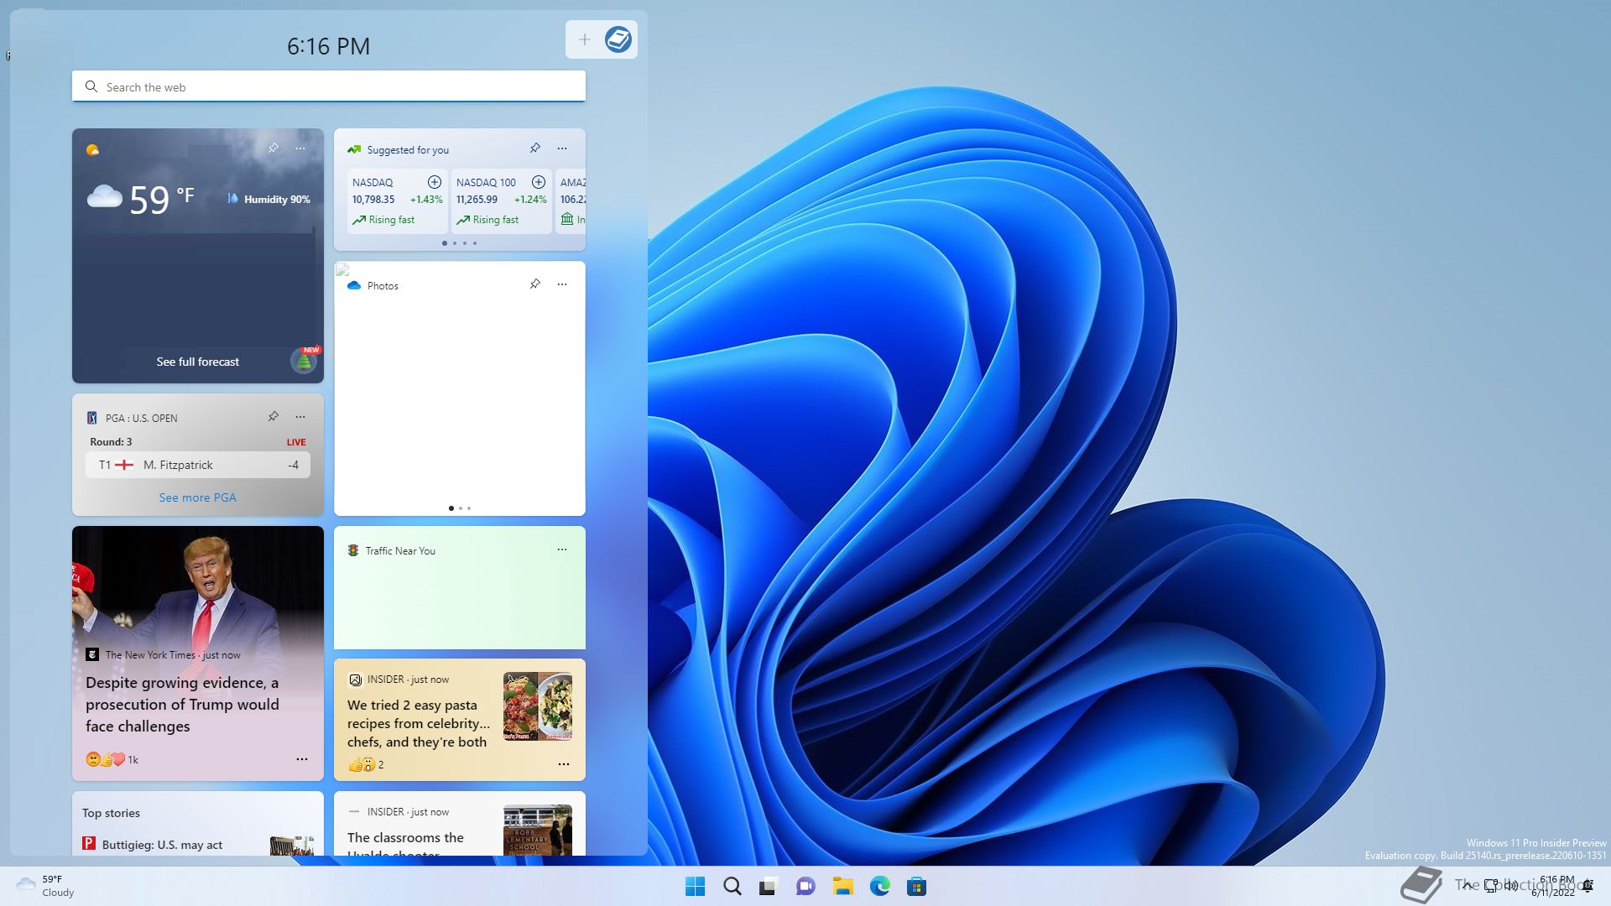
Task: Select the M. Fitzpatrick leaderboard row
Action: (x=198, y=465)
